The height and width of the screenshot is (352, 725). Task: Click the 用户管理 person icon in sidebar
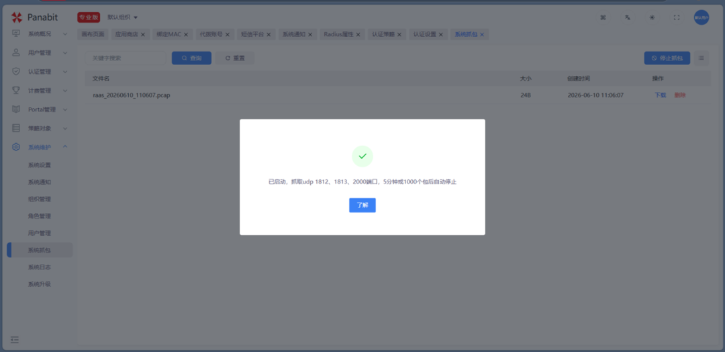coord(16,52)
